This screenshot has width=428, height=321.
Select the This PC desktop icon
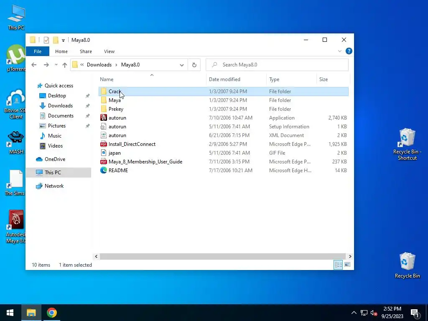click(16, 18)
